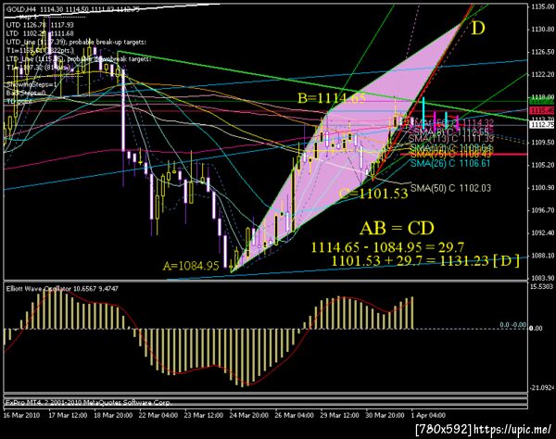Viewport: 556px width, 439px height.
Task: Click the oscillator zero level 0.00
Action: coord(536,329)
